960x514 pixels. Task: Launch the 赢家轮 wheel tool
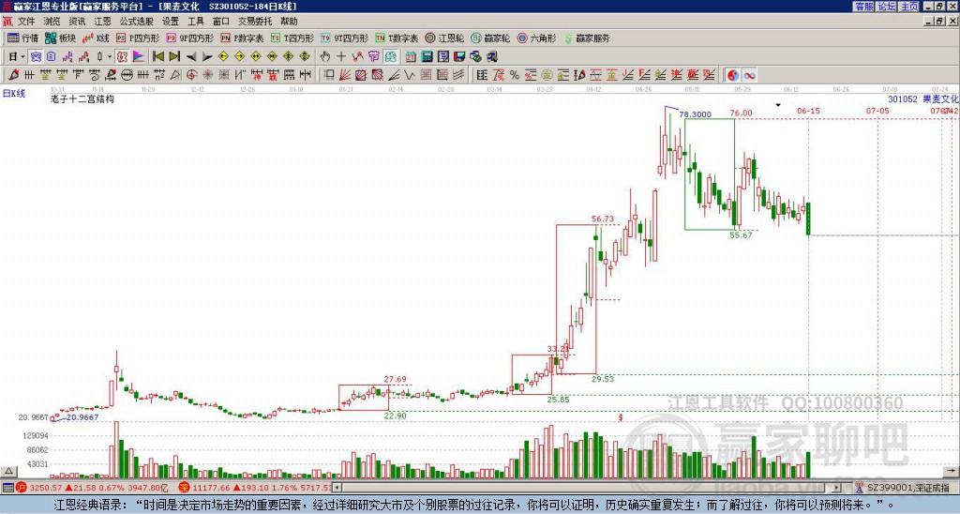[x=490, y=38]
